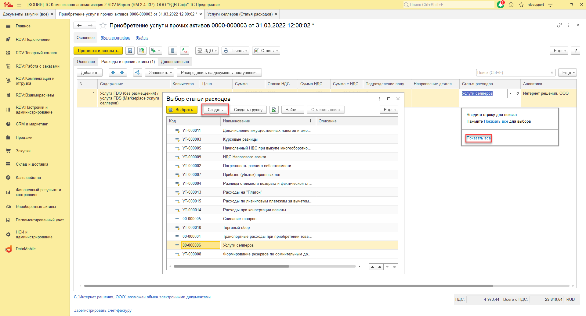
Task: Open the ЭДО dropdown menu
Action: pos(207,51)
